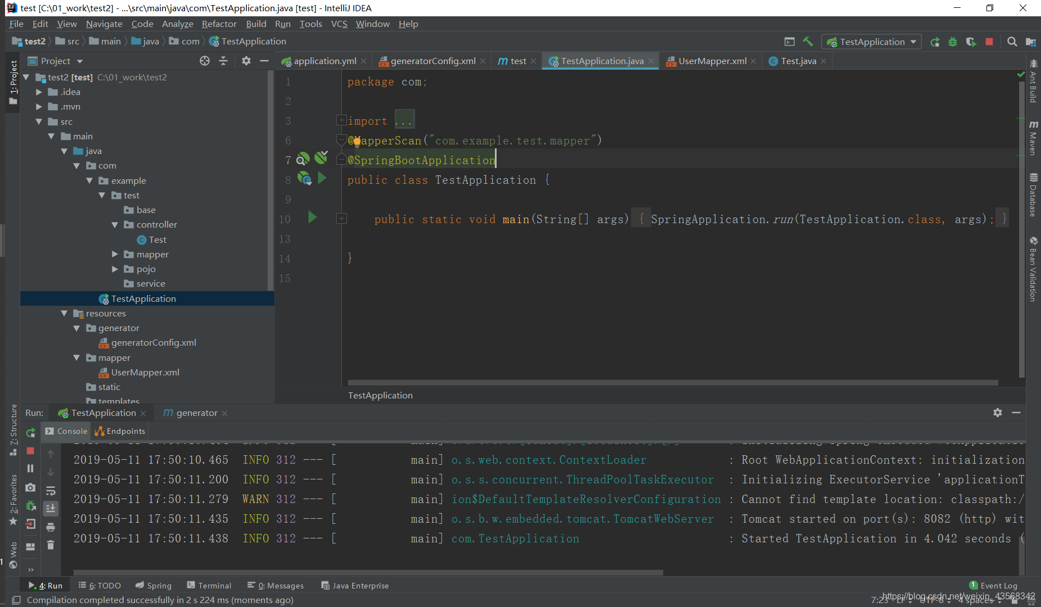Select Test class under controller
Image resolution: width=1041 pixels, height=607 pixels.
tap(152, 239)
